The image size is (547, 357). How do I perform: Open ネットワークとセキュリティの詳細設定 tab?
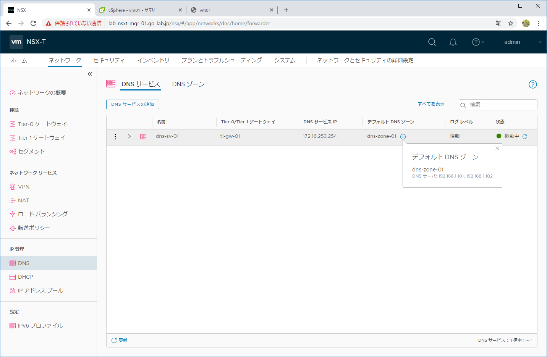(x=365, y=60)
